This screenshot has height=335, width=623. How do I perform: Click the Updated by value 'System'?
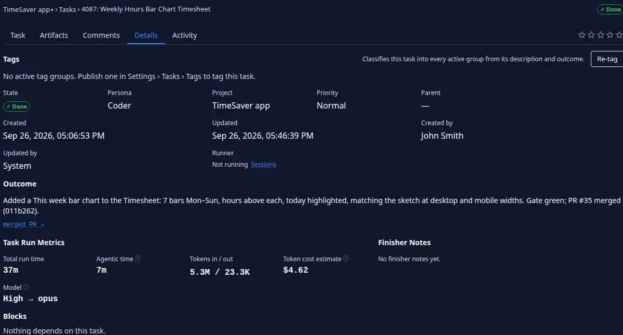click(17, 166)
